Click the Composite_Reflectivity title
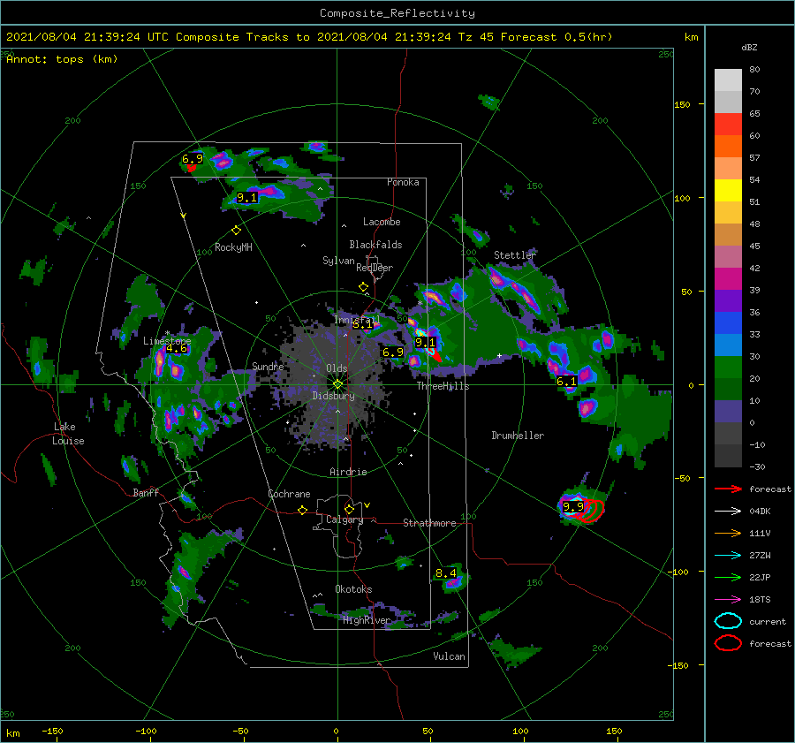 tap(397, 13)
